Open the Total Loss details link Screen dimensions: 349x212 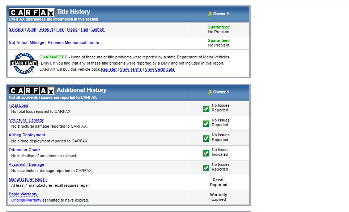(x=18, y=105)
